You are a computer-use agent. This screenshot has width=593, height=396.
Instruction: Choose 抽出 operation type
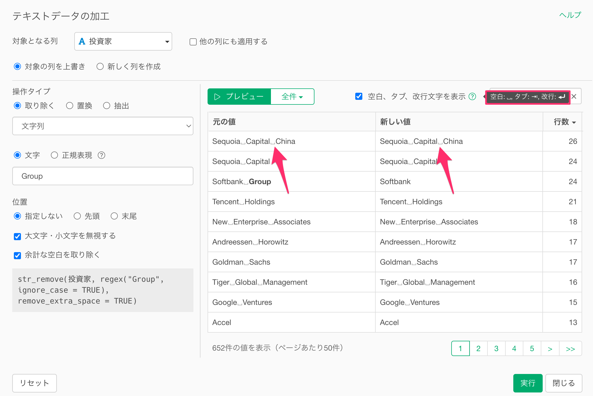pos(107,106)
